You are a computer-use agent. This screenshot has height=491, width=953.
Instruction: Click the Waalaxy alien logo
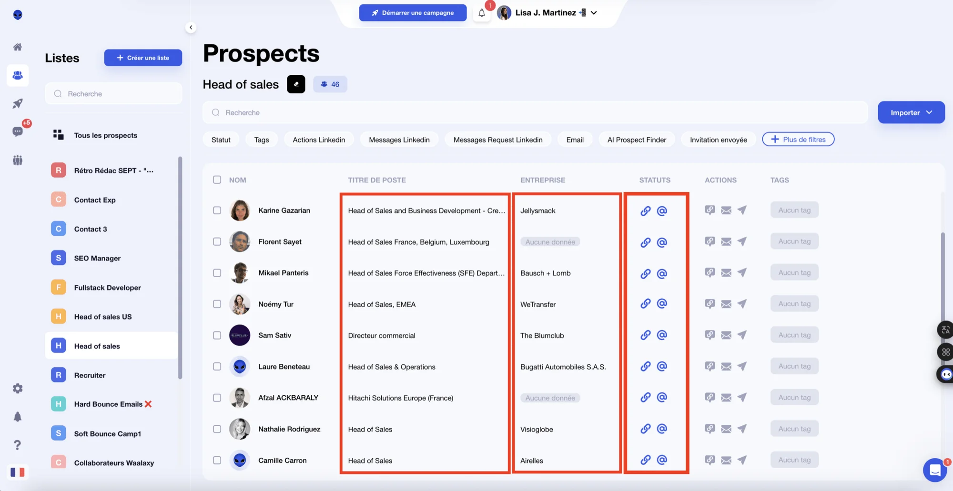[18, 15]
